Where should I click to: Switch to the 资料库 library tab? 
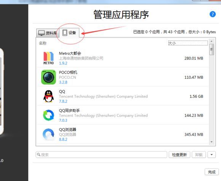[x=48, y=33]
